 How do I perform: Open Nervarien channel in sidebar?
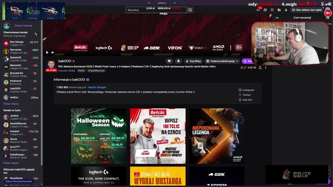pyautogui.click(x=21, y=51)
